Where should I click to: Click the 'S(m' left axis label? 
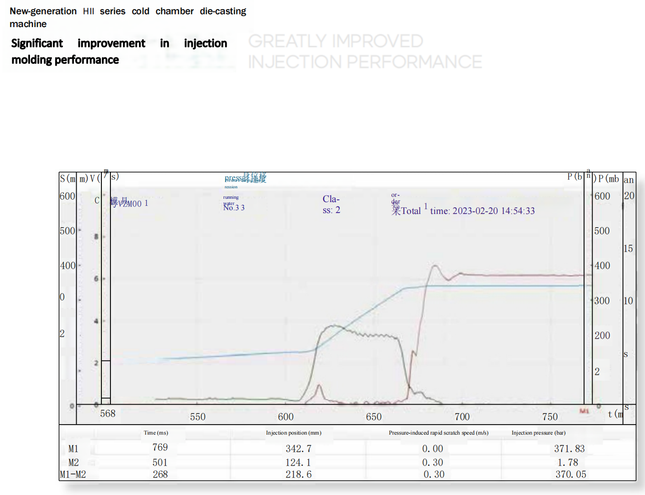pyautogui.click(x=68, y=178)
